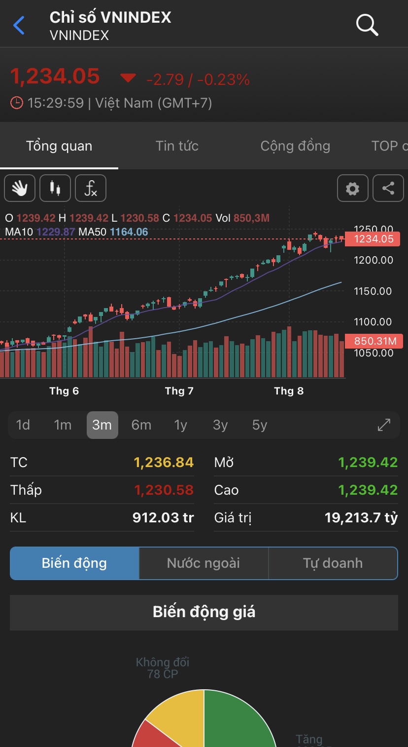The height and width of the screenshot is (747, 408).
Task: Select the 1y timeframe
Action: point(181,425)
